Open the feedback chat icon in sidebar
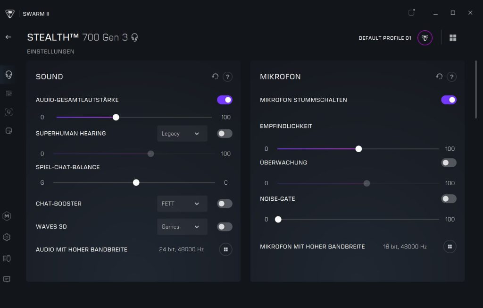The image size is (483, 308). click(7, 279)
